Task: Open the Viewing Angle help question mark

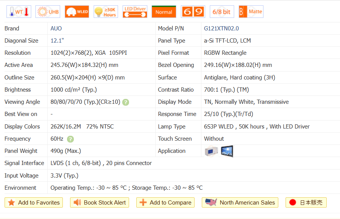Action: pyautogui.click(x=126, y=102)
